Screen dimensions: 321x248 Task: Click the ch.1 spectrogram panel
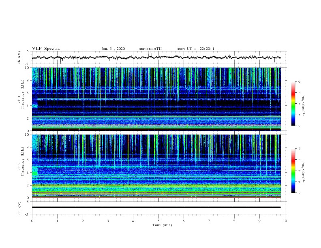(156, 99)
